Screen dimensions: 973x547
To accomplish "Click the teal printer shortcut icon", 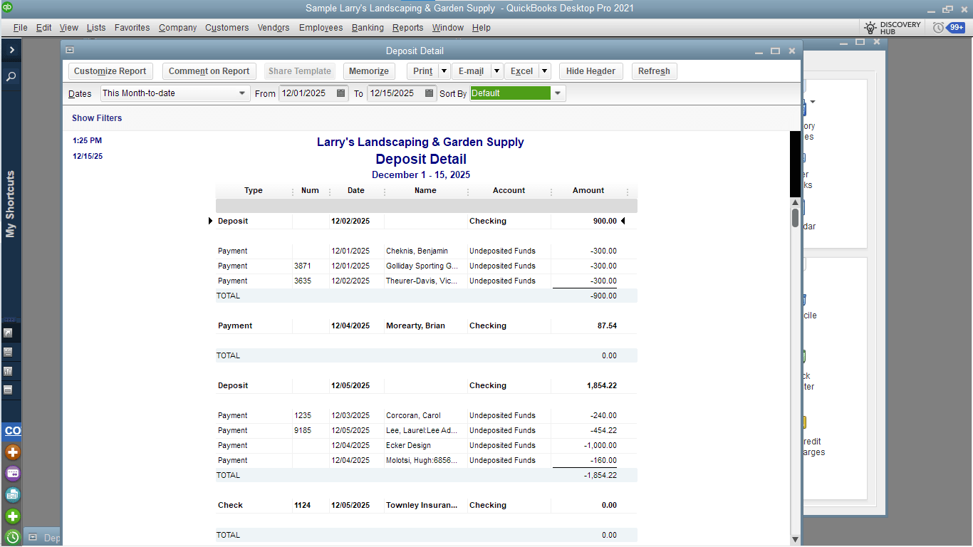I will (x=12, y=494).
